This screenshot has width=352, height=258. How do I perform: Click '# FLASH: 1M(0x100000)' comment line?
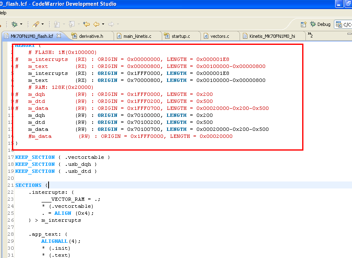click(63, 52)
